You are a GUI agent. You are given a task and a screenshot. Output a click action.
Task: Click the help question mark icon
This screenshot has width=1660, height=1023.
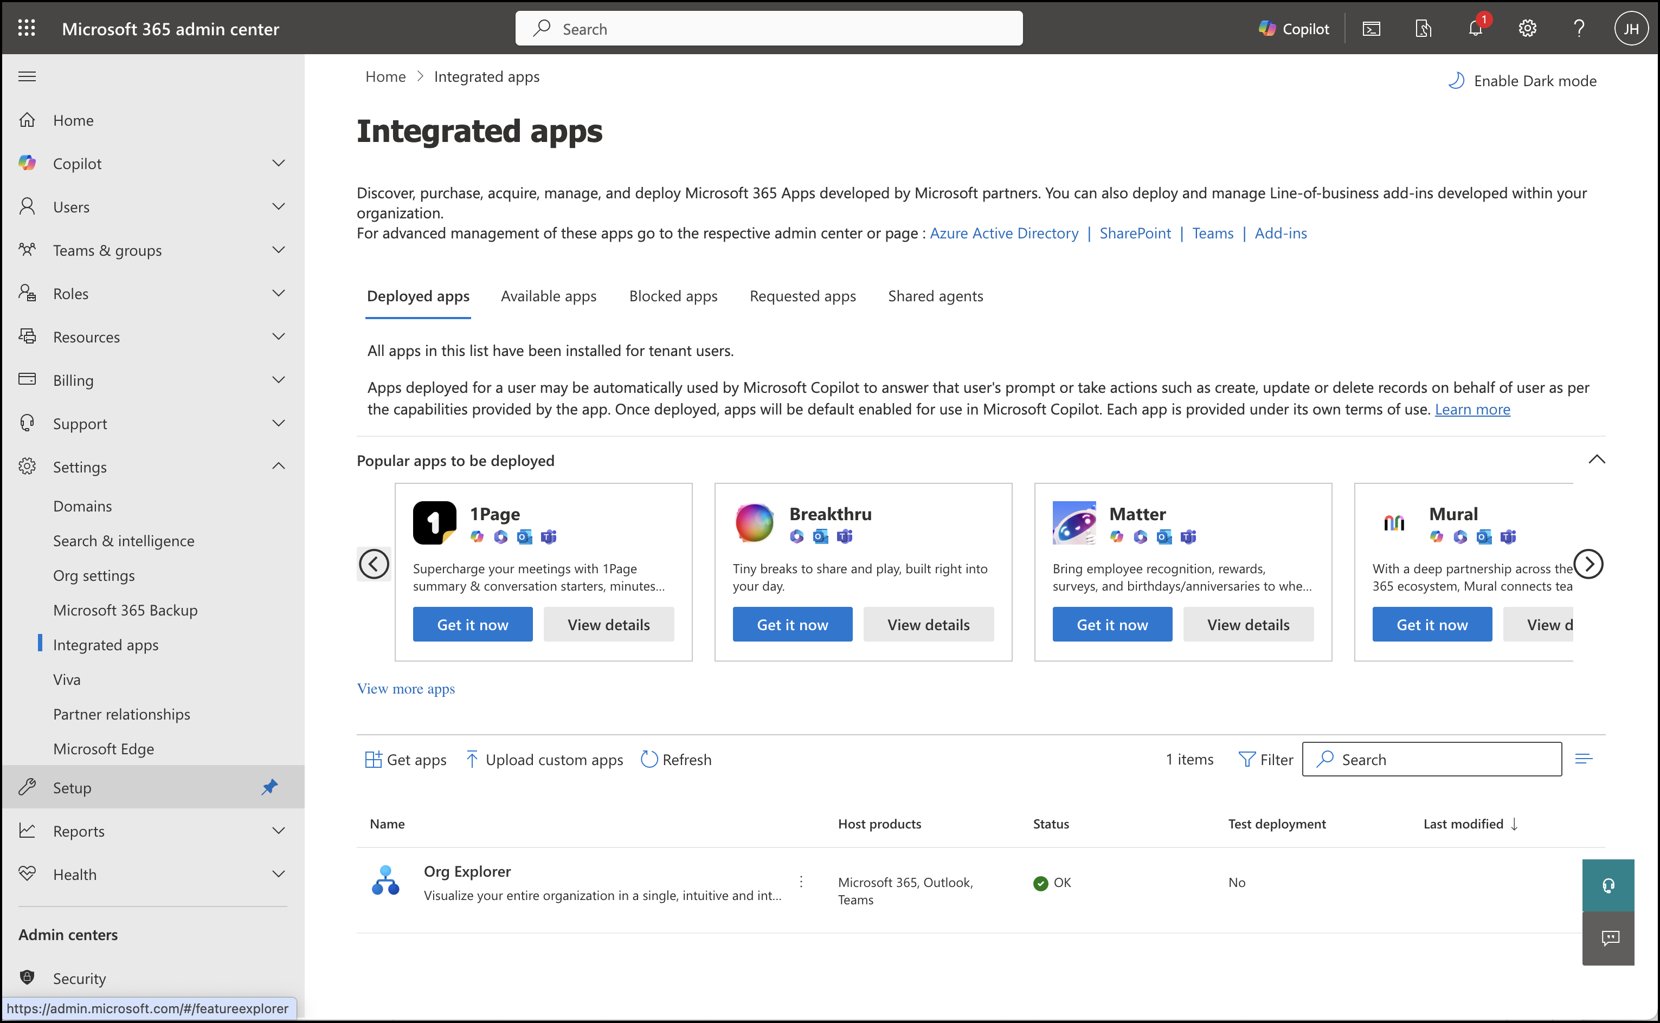(1579, 28)
